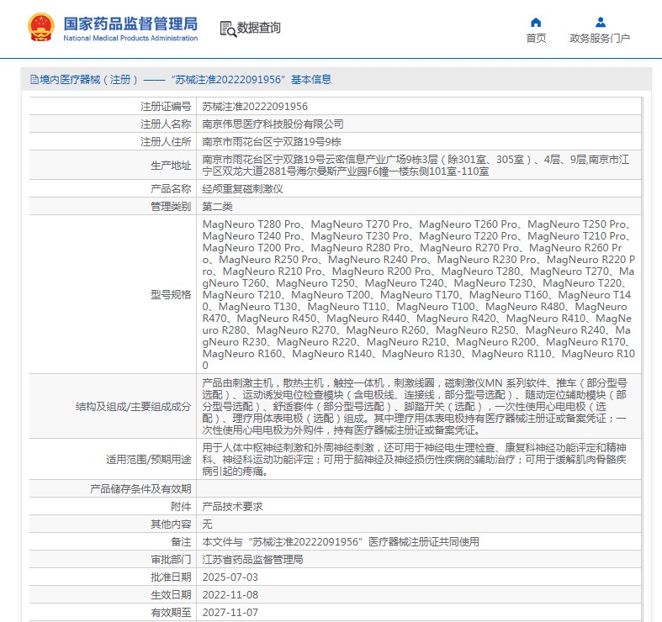This screenshot has height=622, width=662.
Task: Click the 注册证编号 label cell
Action: (113, 107)
